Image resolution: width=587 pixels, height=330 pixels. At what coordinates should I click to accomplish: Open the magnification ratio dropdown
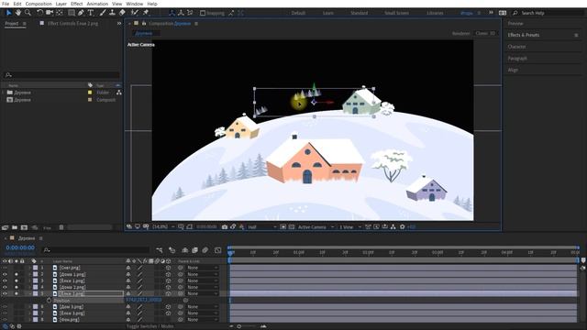(x=163, y=226)
